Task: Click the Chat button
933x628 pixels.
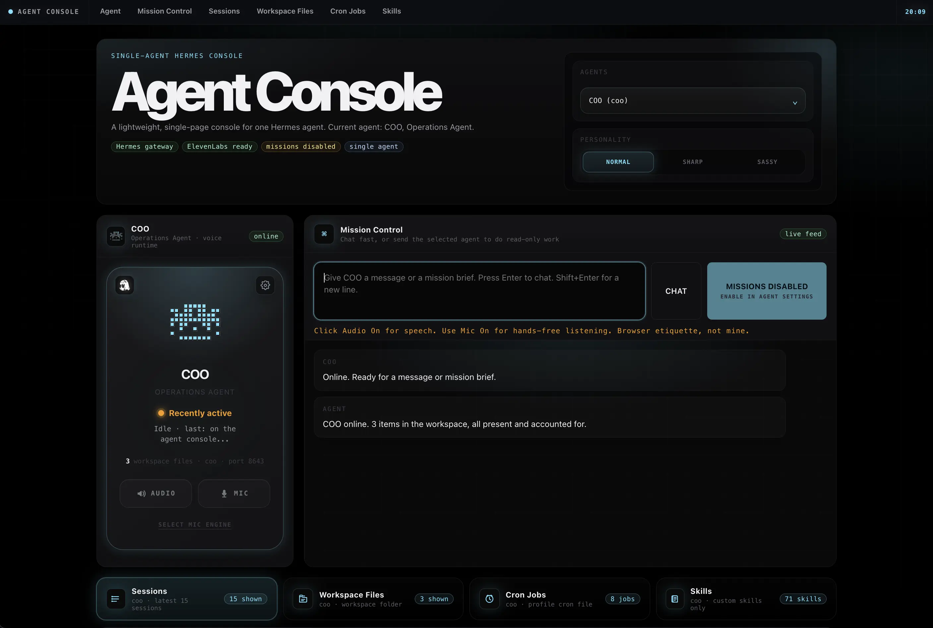Action: 676,291
